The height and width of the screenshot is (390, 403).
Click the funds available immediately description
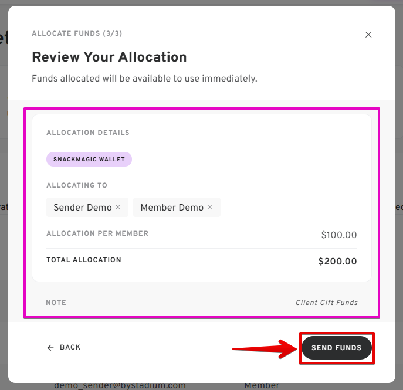tap(144, 78)
